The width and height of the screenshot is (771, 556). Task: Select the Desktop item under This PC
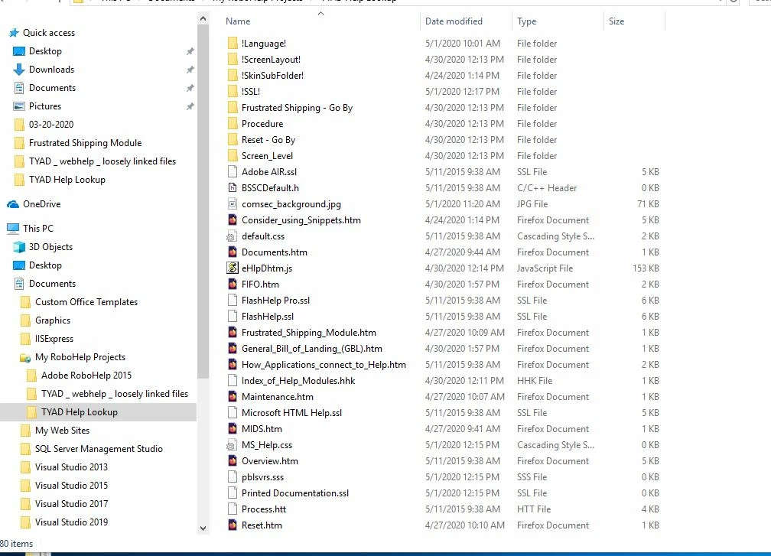tap(45, 265)
